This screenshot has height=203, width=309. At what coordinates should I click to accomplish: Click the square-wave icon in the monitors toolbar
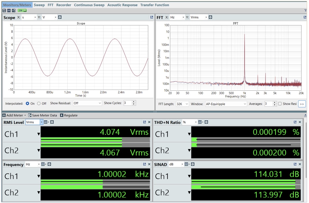(x=9, y=10)
